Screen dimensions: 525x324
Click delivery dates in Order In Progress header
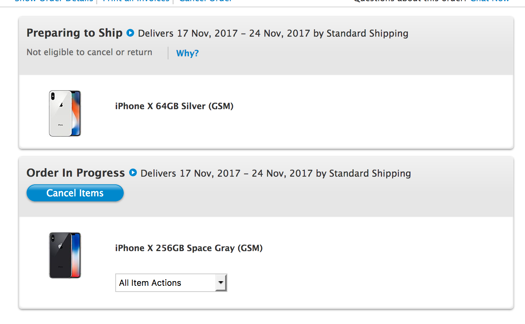coord(246,173)
